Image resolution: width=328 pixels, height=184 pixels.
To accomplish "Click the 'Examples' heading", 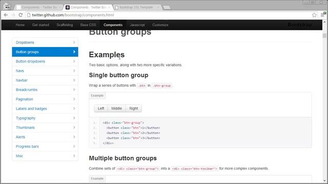I will [x=107, y=55].
